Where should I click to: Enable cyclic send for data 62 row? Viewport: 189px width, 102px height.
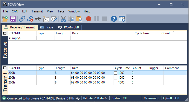[x=115, y=82]
